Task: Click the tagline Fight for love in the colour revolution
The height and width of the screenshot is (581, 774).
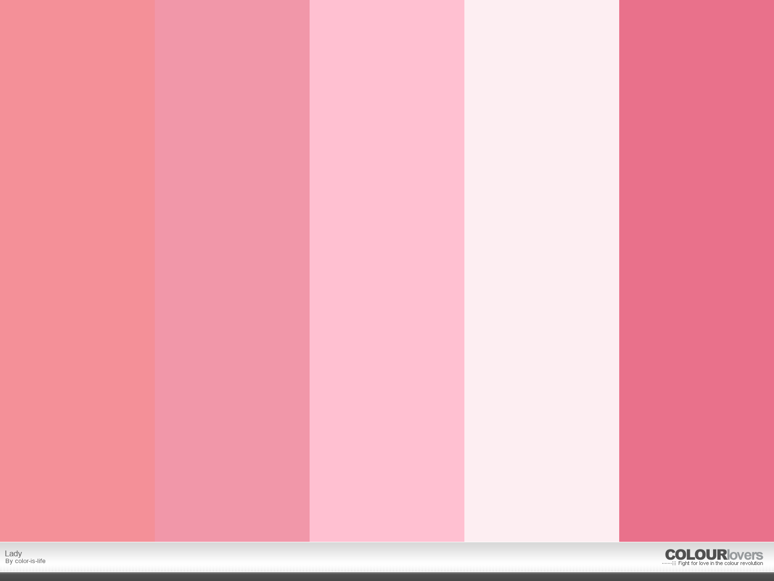Action: [x=720, y=563]
